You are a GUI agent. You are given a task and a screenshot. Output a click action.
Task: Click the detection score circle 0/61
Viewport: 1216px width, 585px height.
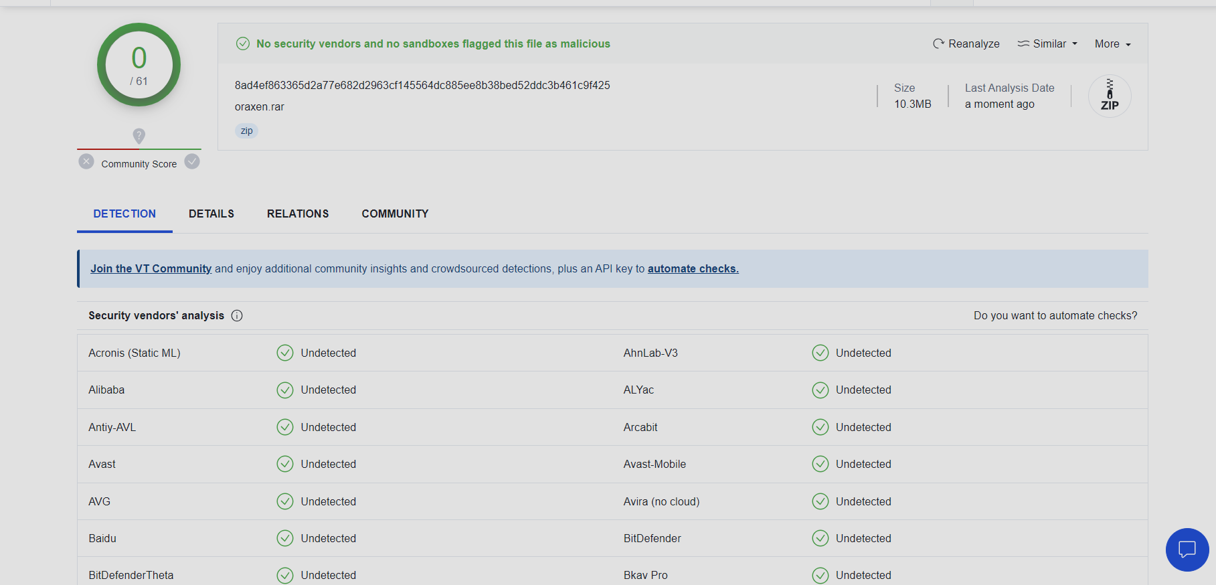click(139, 65)
